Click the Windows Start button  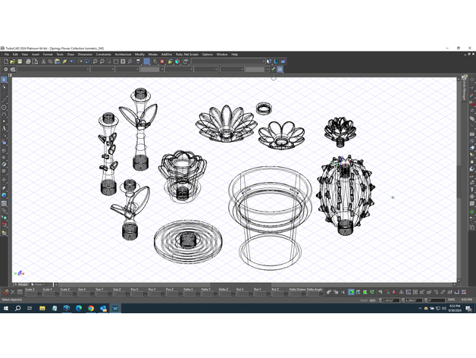pos(6,309)
